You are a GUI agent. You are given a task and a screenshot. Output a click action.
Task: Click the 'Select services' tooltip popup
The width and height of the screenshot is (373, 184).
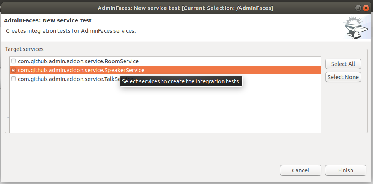click(x=181, y=81)
